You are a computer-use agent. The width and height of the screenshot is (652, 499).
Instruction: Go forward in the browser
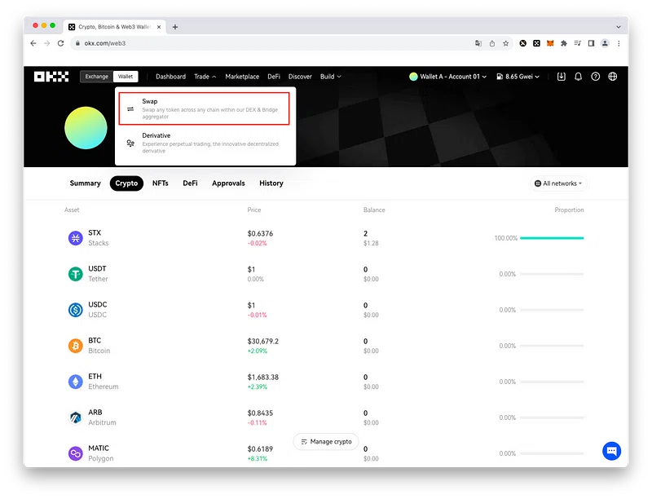coord(47,43)
